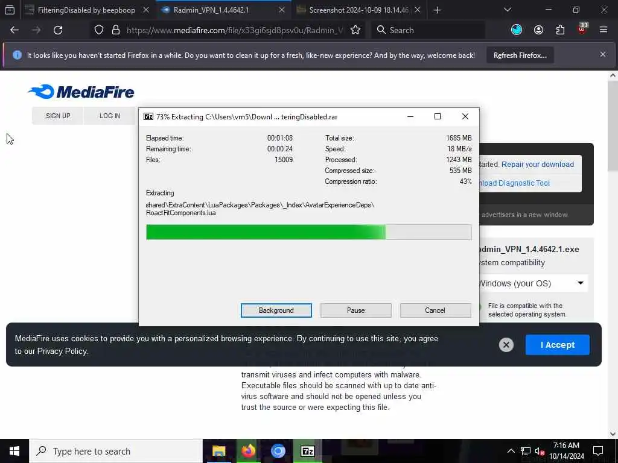The width and height of the screenshot is (618, 463).
Task: Click the info icon in notification bar
Action: (17, 55)
